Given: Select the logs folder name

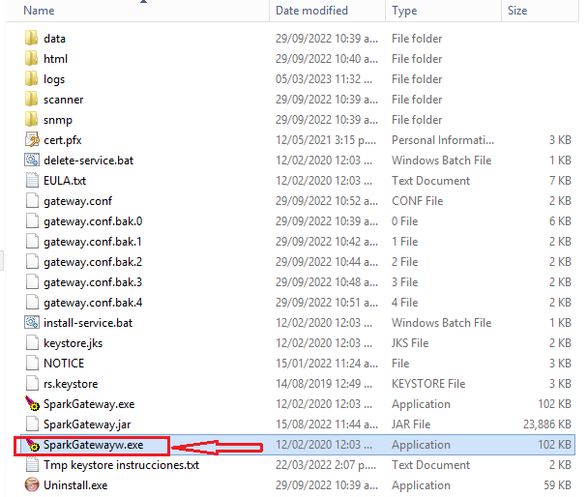Looking at the screenshot, I should click(54, 79).
